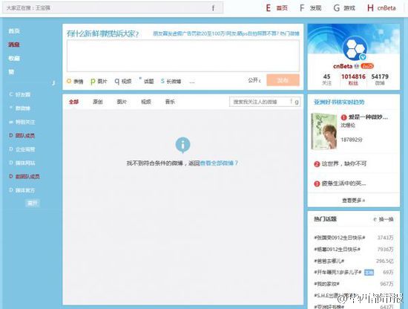Click into the weibo compose text box
Image resolution: width=408 pixels, height=309 pixels.
click(x=183, y=56)
